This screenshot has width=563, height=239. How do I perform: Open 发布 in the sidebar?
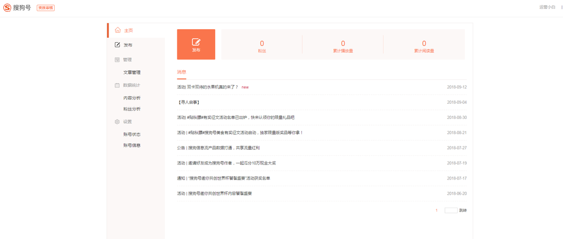(128, 45)
